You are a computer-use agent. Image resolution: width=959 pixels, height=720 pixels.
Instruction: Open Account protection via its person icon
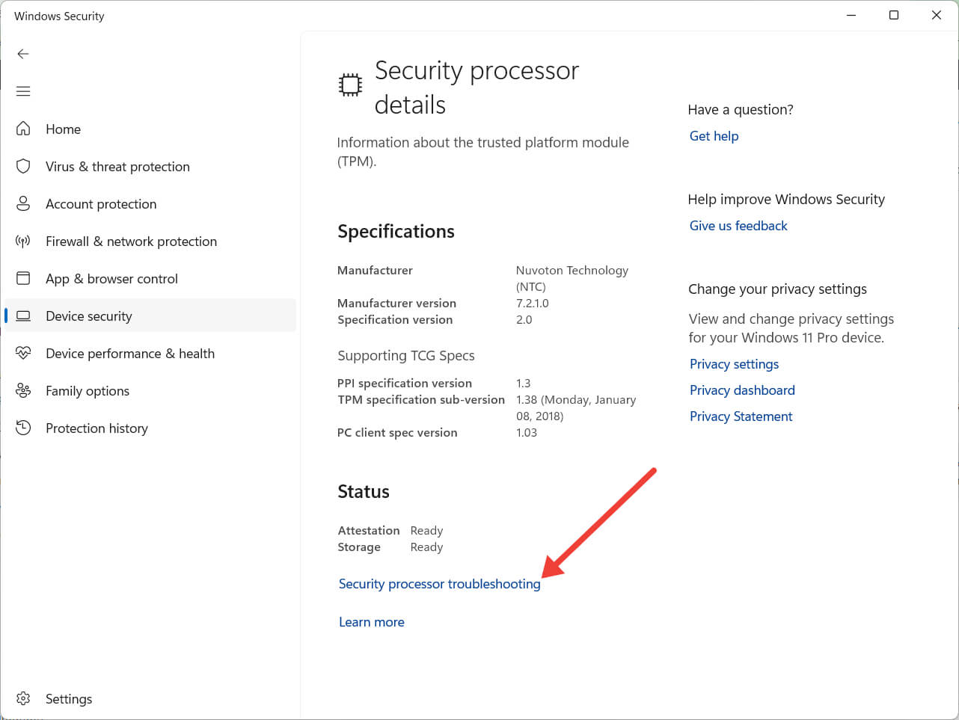coord(23,203)
